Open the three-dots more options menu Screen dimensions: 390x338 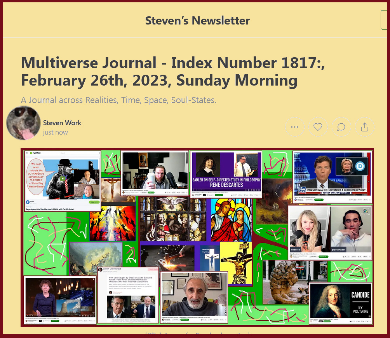(x=294, y=127)
